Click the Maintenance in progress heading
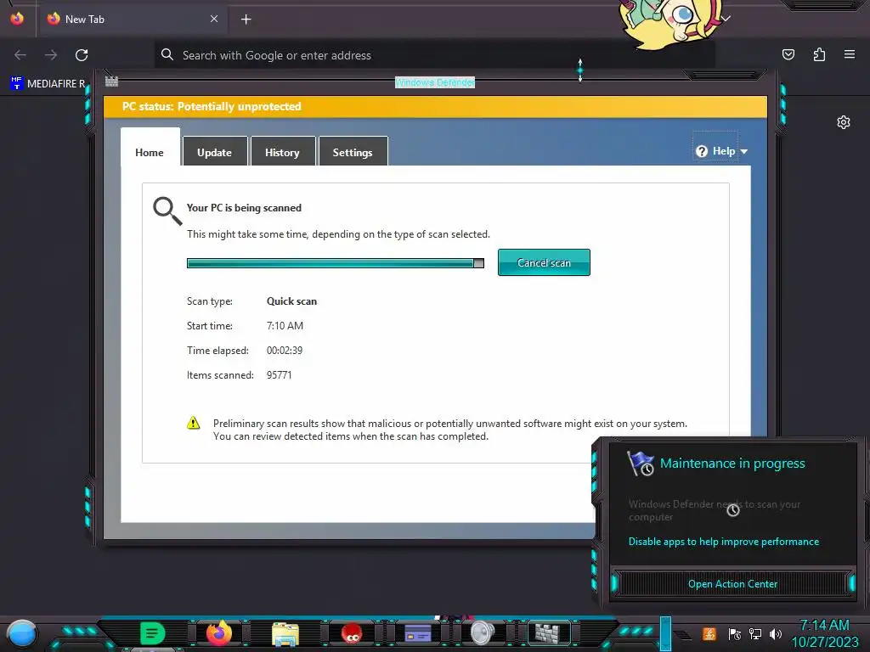 [732, 463]
